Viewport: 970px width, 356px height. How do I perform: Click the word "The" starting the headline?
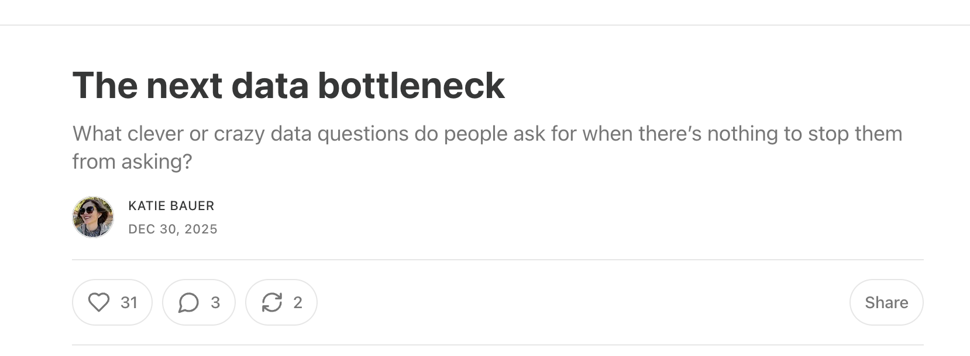point(104,86)
